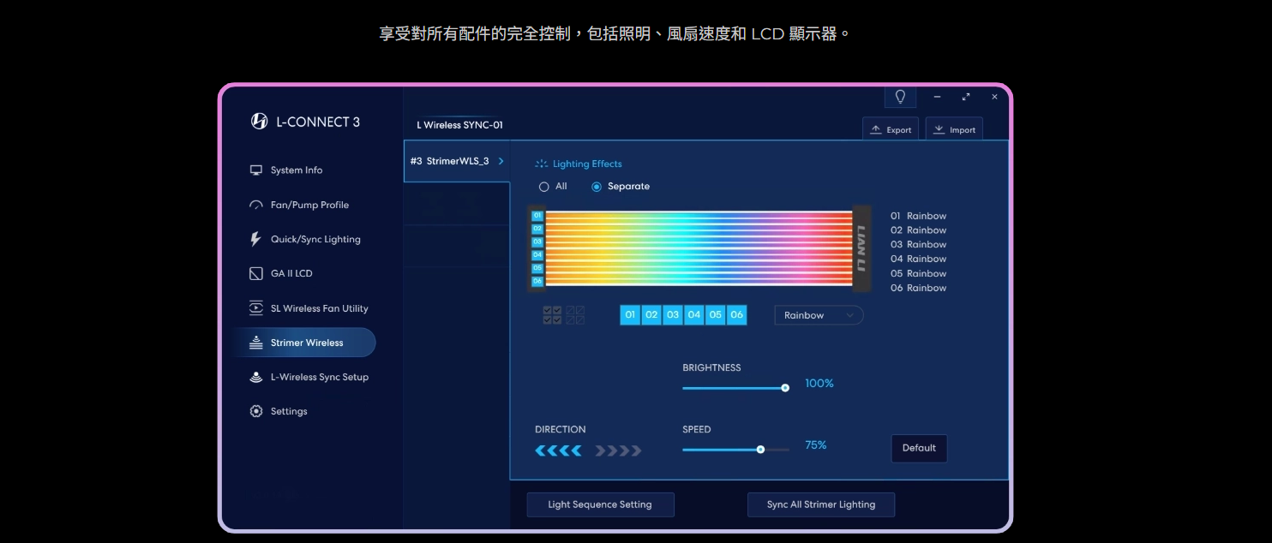The image size is (1272, 543).
Task: Click the 05 Rainbow effect entry
Action: coord(918,274)
